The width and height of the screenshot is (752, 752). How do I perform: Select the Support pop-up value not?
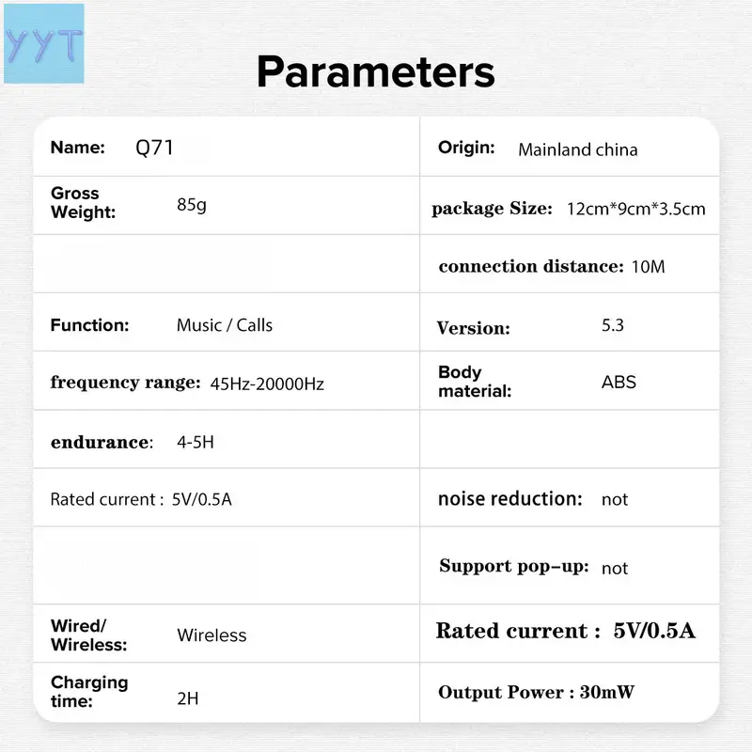(x=615, y=569)
